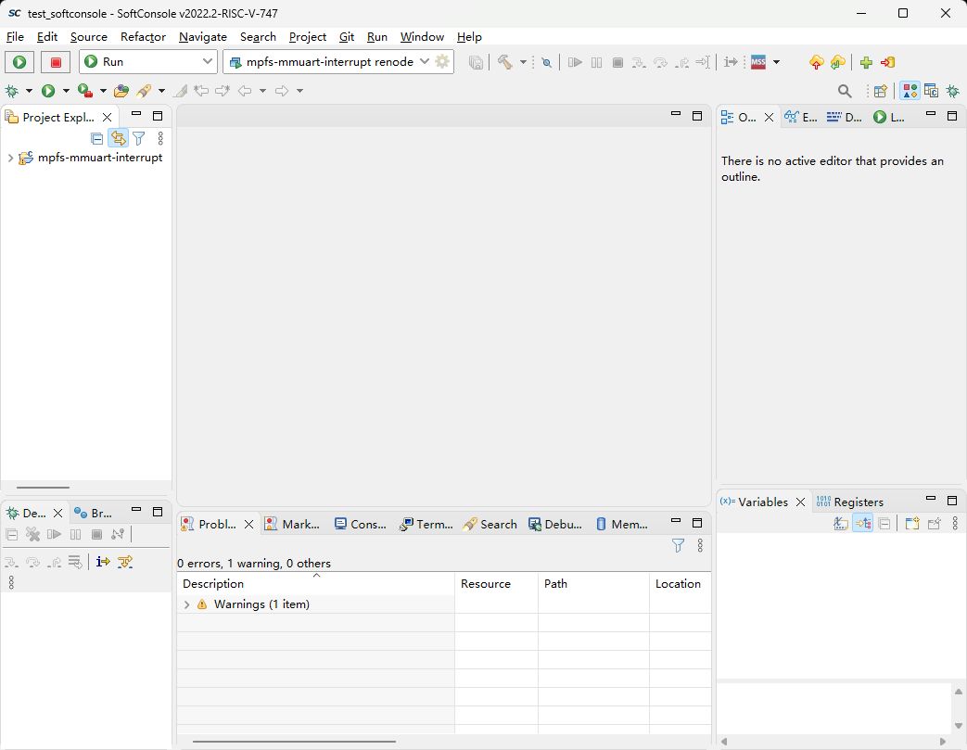Viewport: 967px width, 750px height.
Task: Click the green plus icon in toolbar
Action: click(866, 62)
